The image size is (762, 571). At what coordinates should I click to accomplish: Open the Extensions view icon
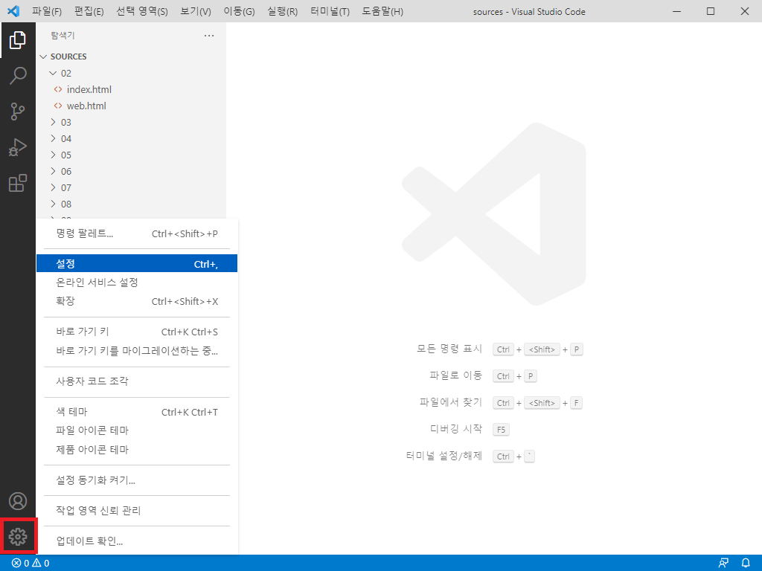(18, 183)
